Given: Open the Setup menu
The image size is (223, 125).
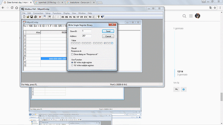Looking at the screenshot, I should coord(48,13).
